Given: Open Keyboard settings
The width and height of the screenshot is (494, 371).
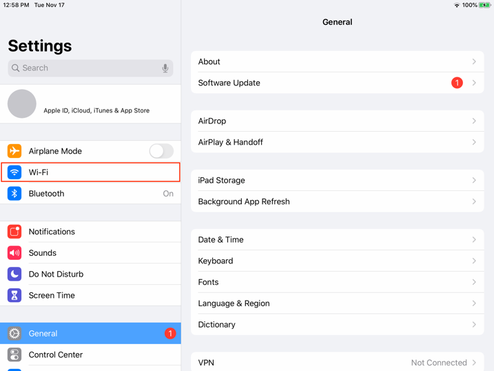Looking at the screenshot, I should (338, 261).
